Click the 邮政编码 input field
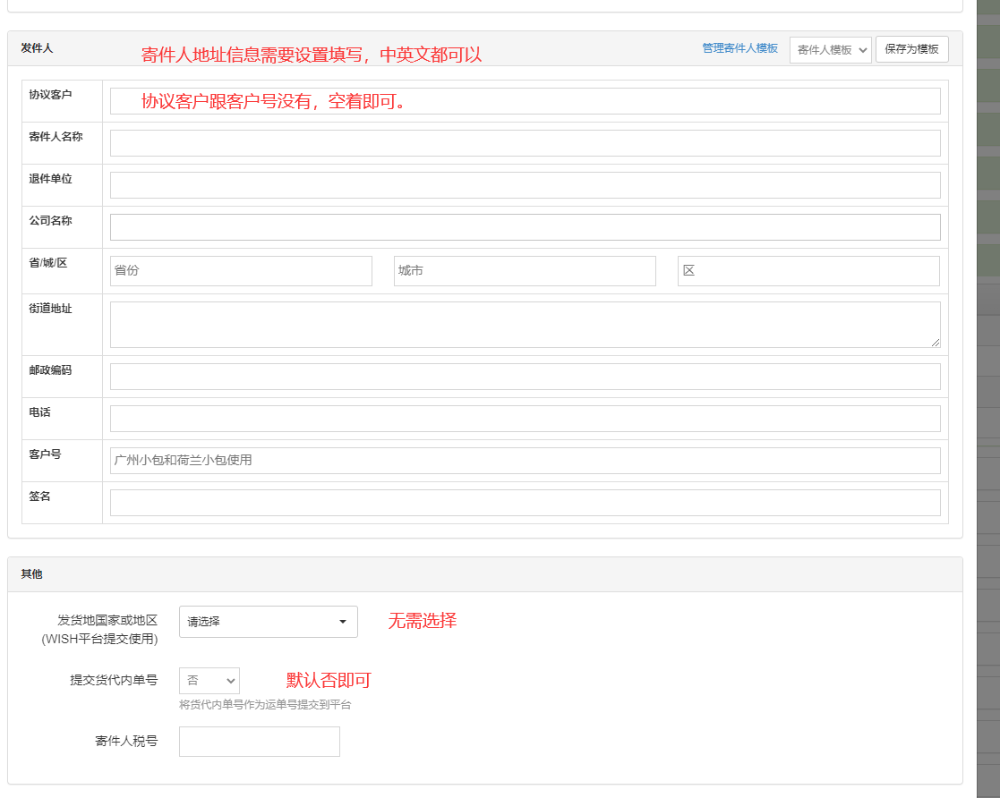This screenshot has height=798, width=1000. tap(525, 377)
